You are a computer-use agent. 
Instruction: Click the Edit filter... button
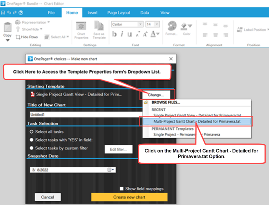click(x=118, y=149)
